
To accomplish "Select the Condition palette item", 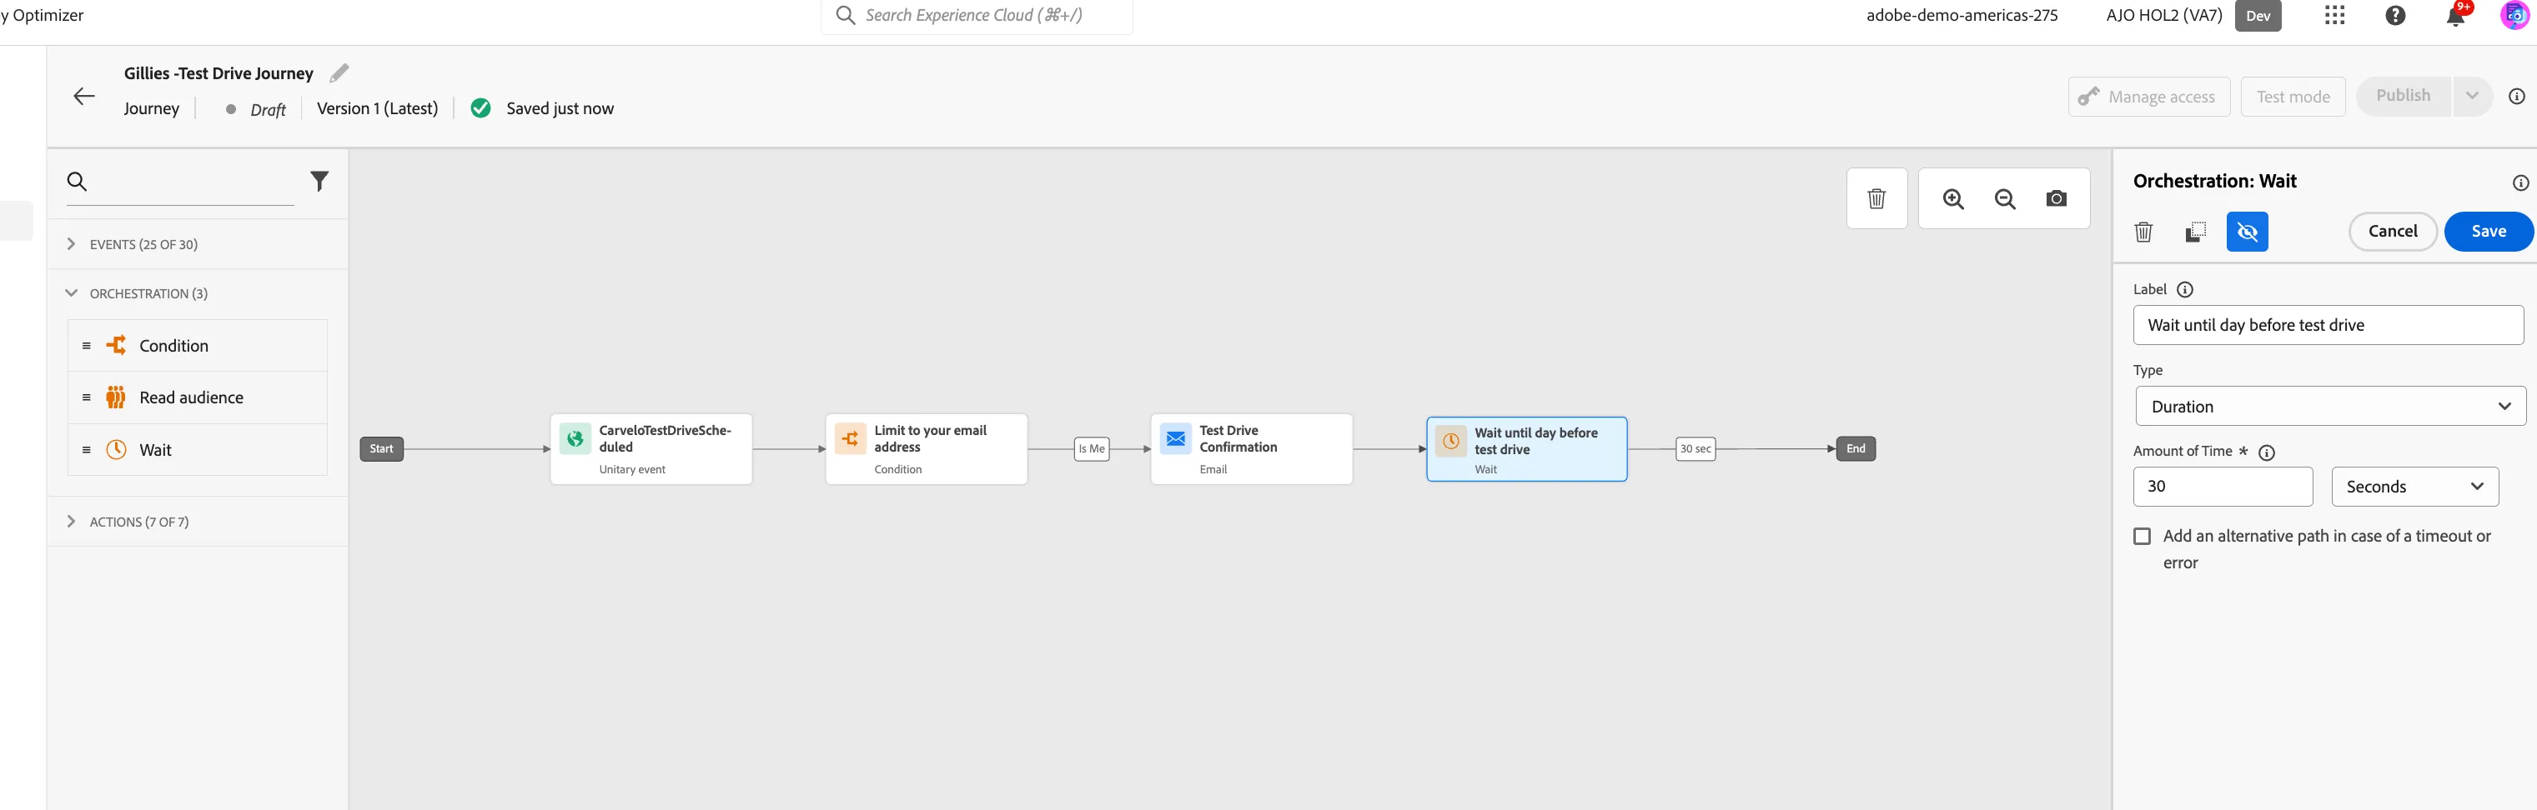I will 197,346.
